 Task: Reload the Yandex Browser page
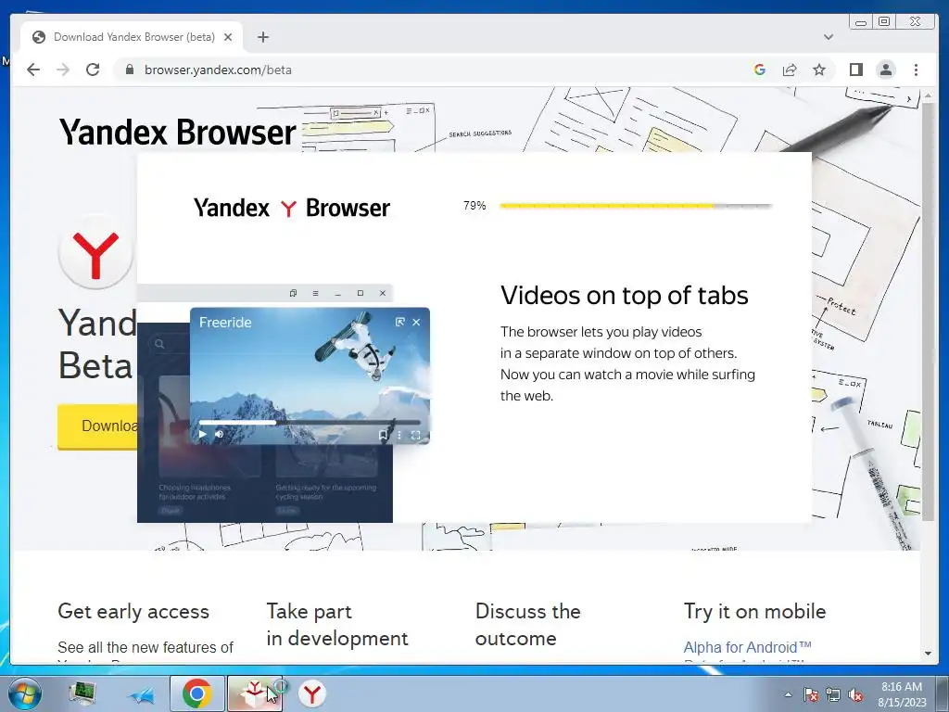tap(93, 70)
